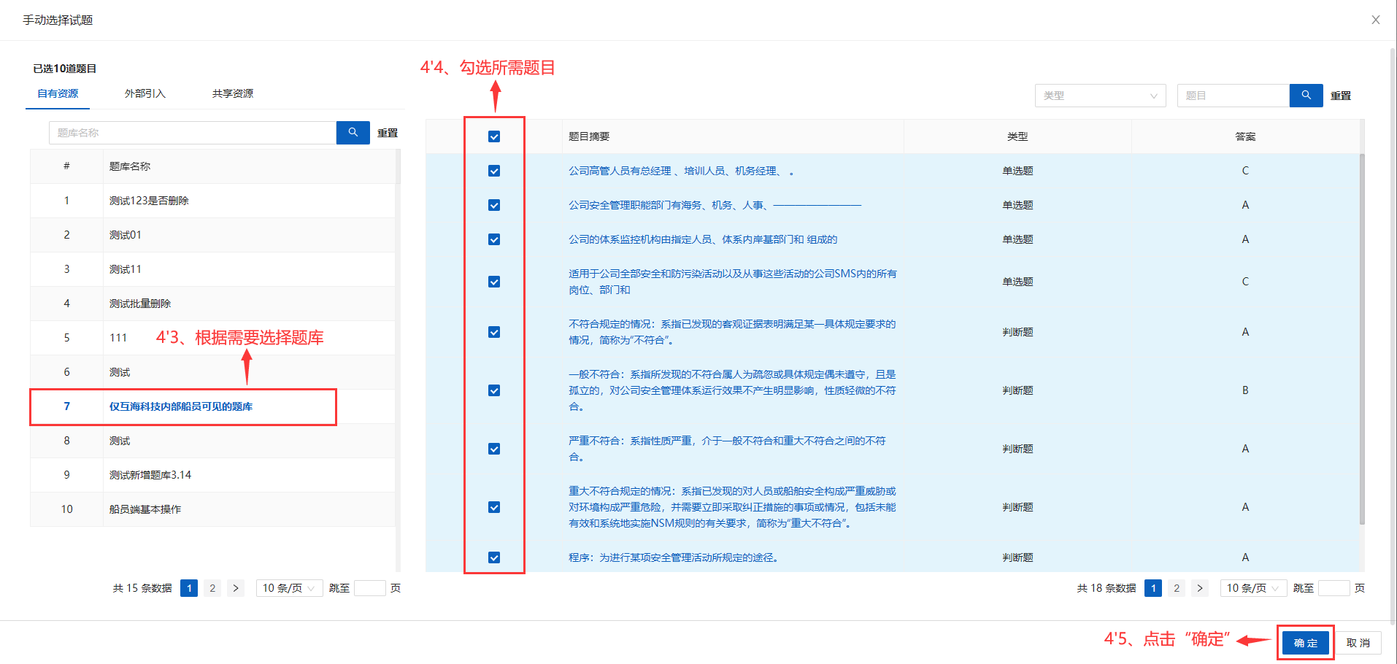
Task: Click 重置 next to question search
Action: (x=1341, y=96)
